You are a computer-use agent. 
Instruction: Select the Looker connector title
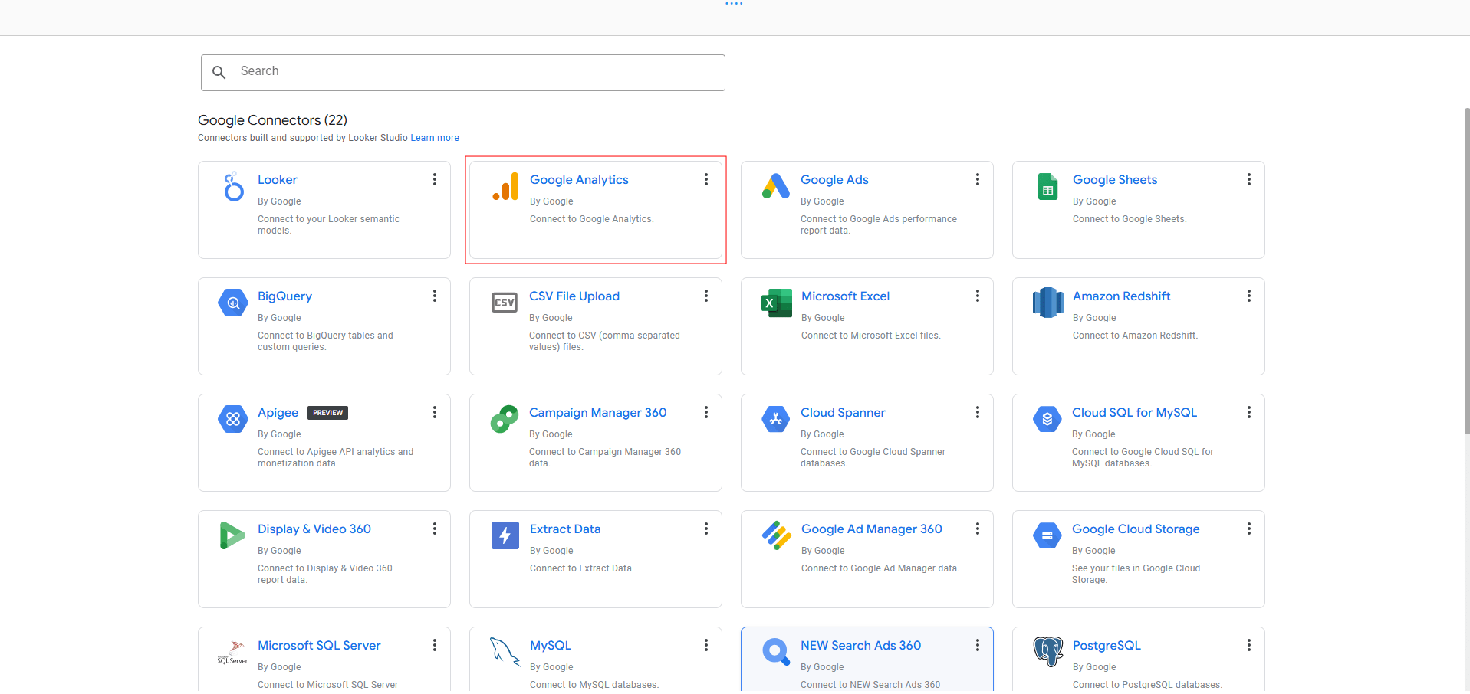(x=277, y=179)
